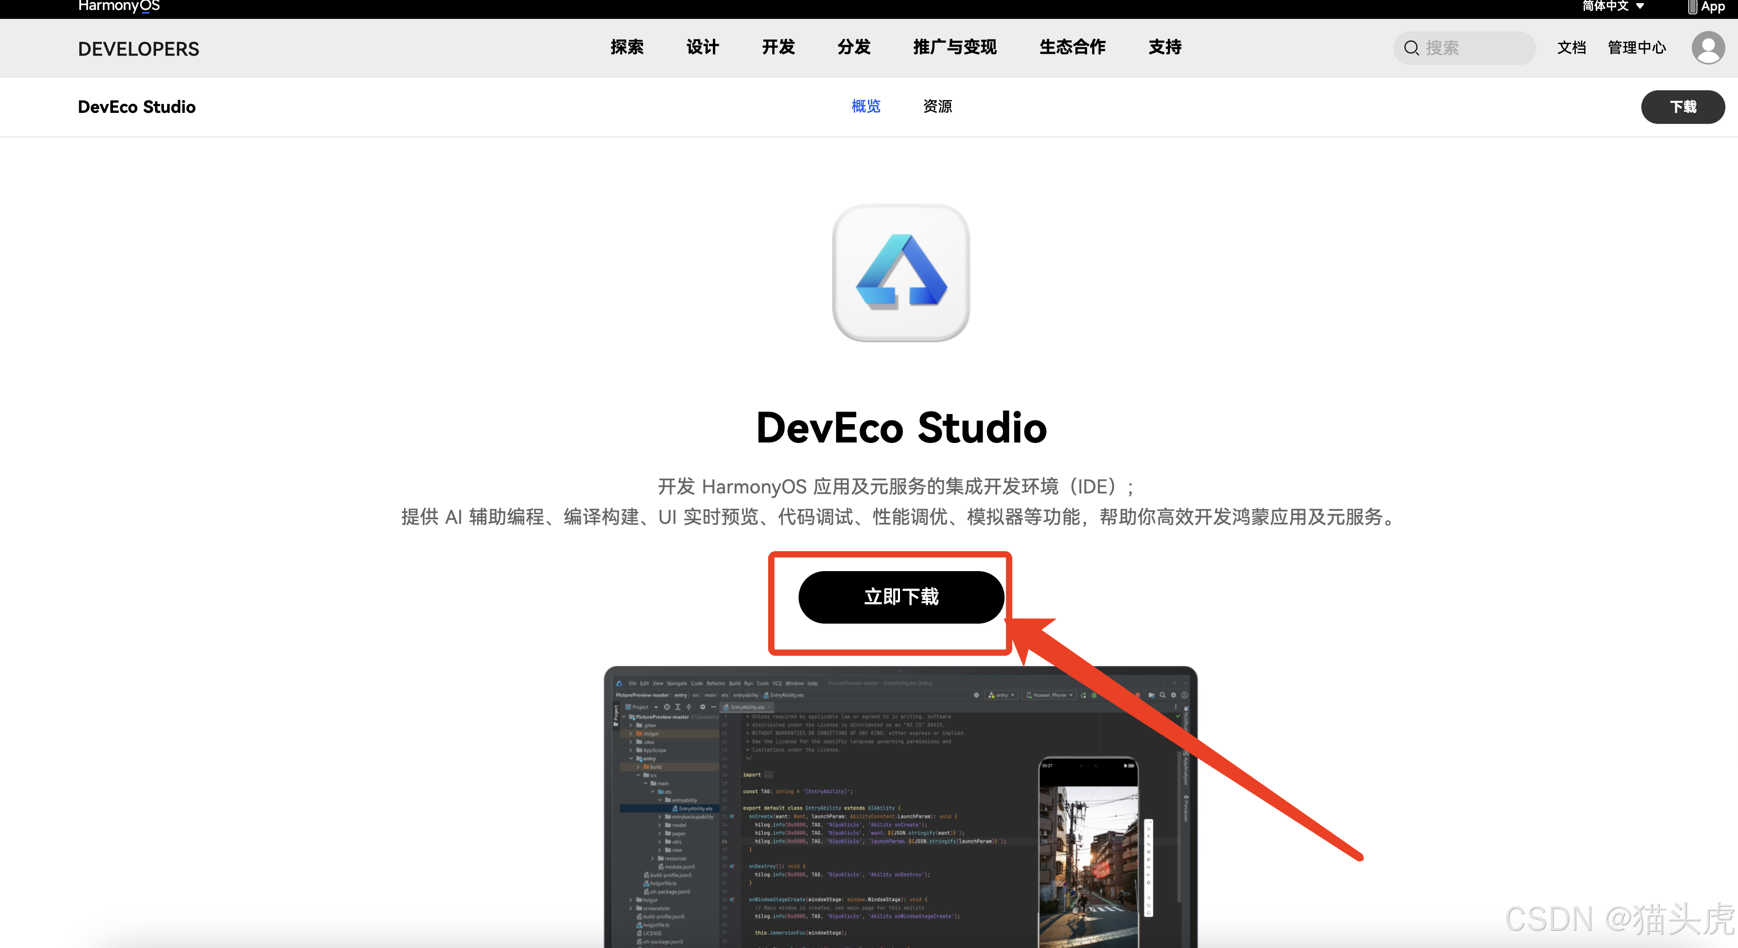
Task: Open the 设计 navigation menu
Action: coord(702,47)
